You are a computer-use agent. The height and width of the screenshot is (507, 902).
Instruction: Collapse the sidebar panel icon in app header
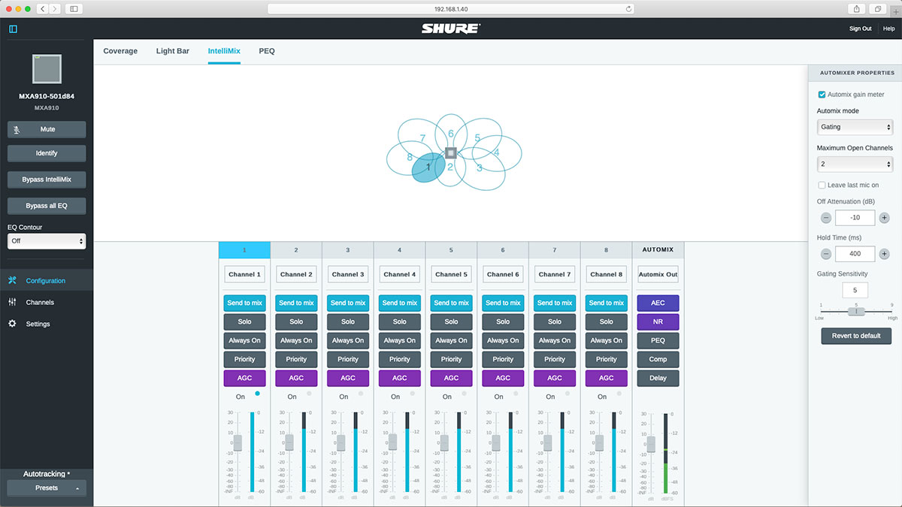[x=13, y=29]
